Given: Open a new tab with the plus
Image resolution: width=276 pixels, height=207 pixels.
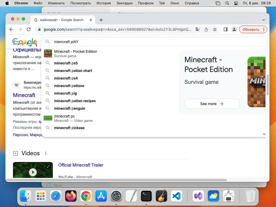Looking at the screenshot, I should tap(101, 20).
